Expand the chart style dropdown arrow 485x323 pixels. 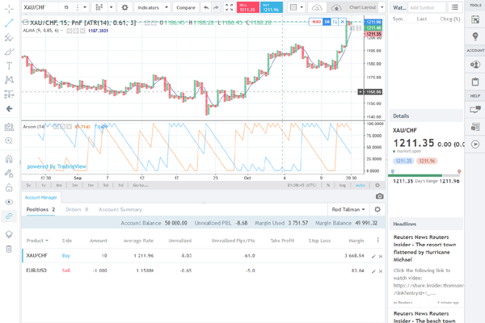click(x=112, y=7)
